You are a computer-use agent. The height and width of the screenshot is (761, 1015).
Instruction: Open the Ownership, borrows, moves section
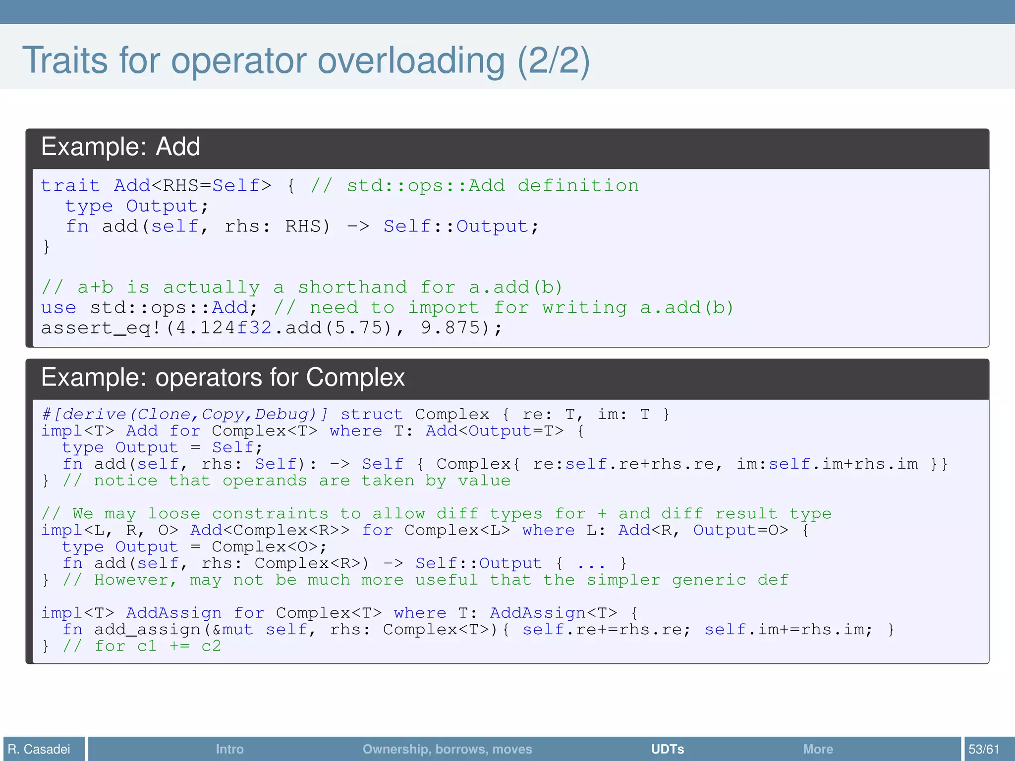pyautogui.click(x=447, y=749)
